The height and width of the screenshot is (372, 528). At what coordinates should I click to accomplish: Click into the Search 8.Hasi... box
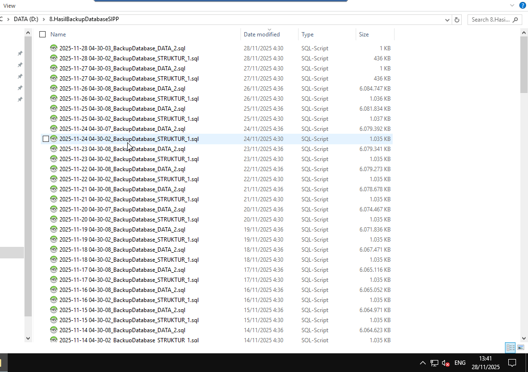(x=491, y=20)
